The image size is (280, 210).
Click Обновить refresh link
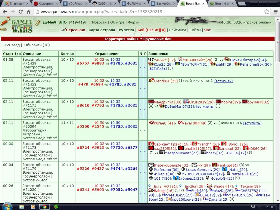tap(37, 45)
